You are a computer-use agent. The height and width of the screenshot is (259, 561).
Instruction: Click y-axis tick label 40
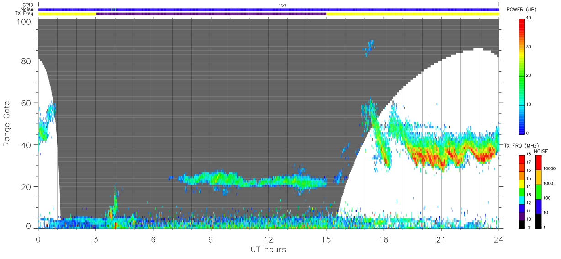tap(26, 145)
